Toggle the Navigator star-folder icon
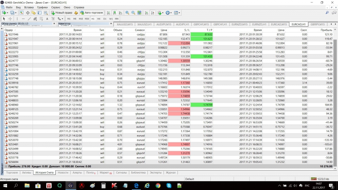This screenshot has width=338, height=190. (34, 13)
